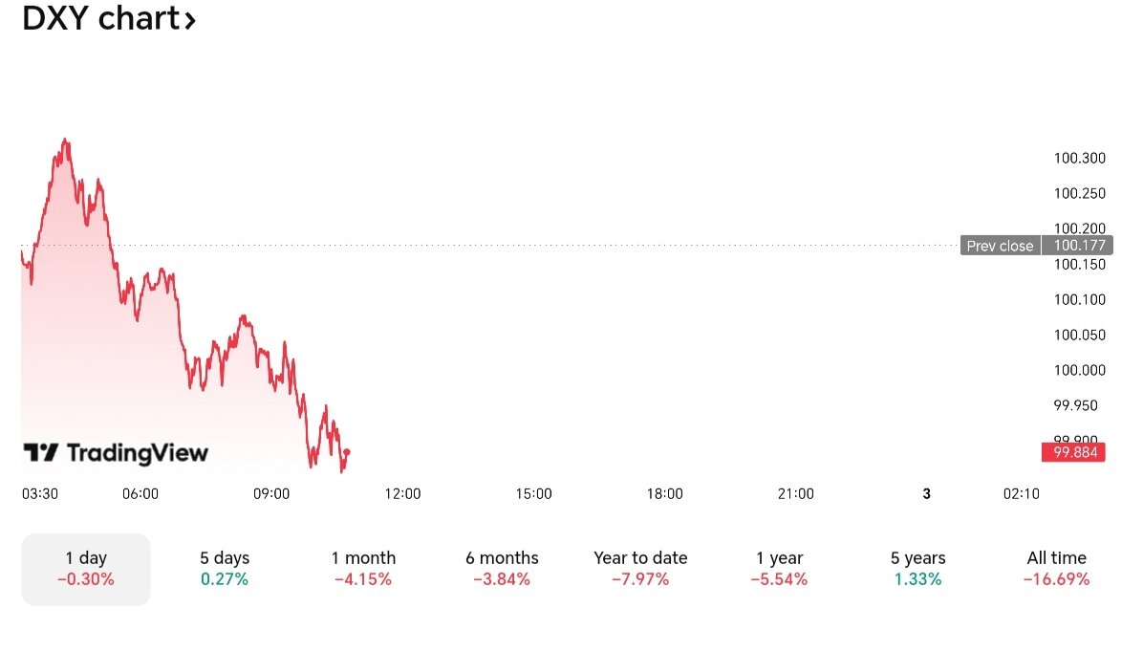Click the 100.000 price scale label

click(x=1079, y=370)
